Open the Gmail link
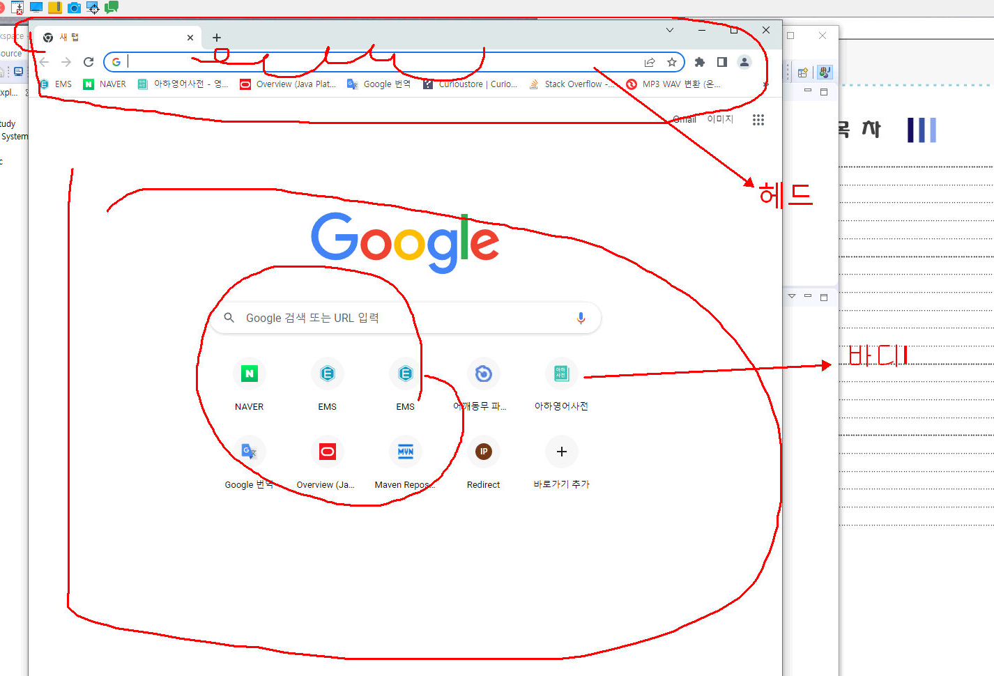Viewport: 994px width, 676px height. (685, 119)
